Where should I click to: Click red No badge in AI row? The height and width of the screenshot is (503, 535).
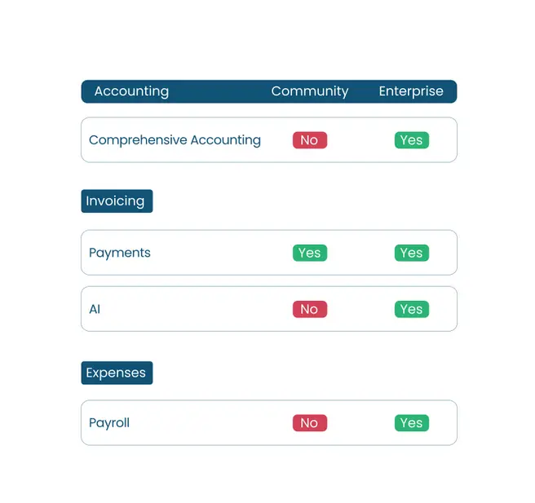310,309
